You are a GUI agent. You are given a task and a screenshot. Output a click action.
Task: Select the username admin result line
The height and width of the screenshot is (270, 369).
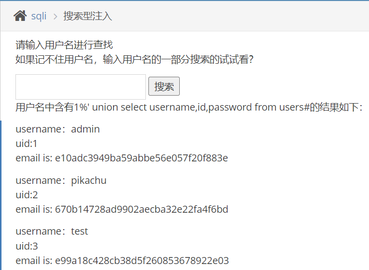click(58, 129)
